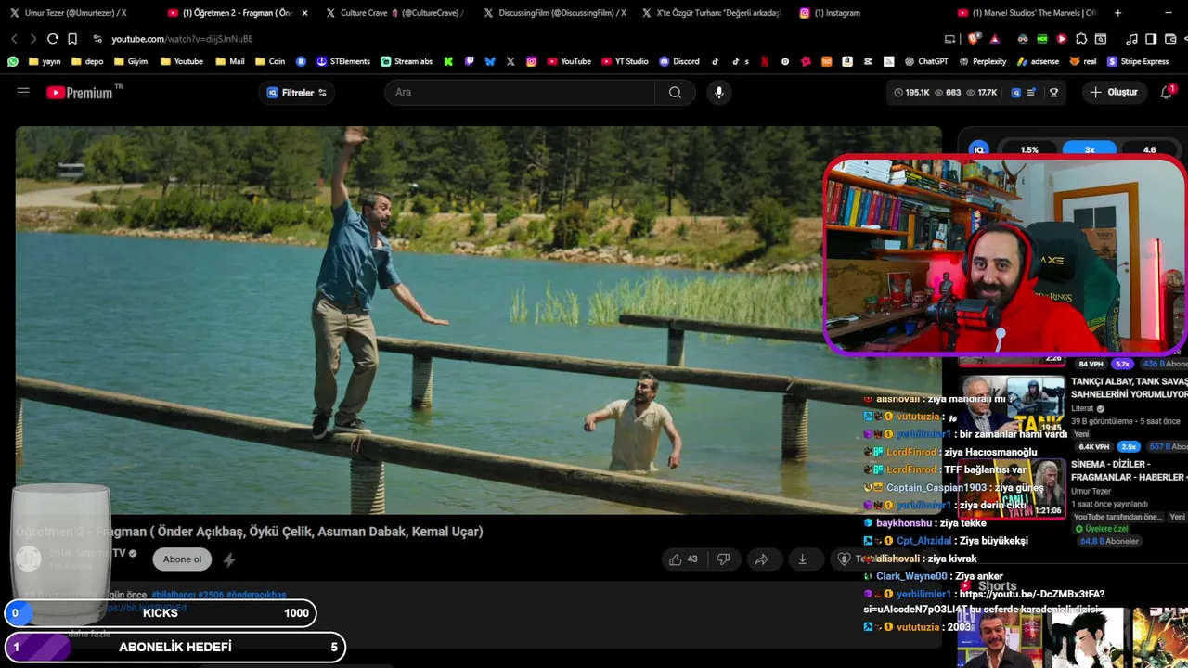Screen dimensions: 1188x668
Task: Select the 3x vidIQ multiplier pill
Action: (x=1090, y=149)
